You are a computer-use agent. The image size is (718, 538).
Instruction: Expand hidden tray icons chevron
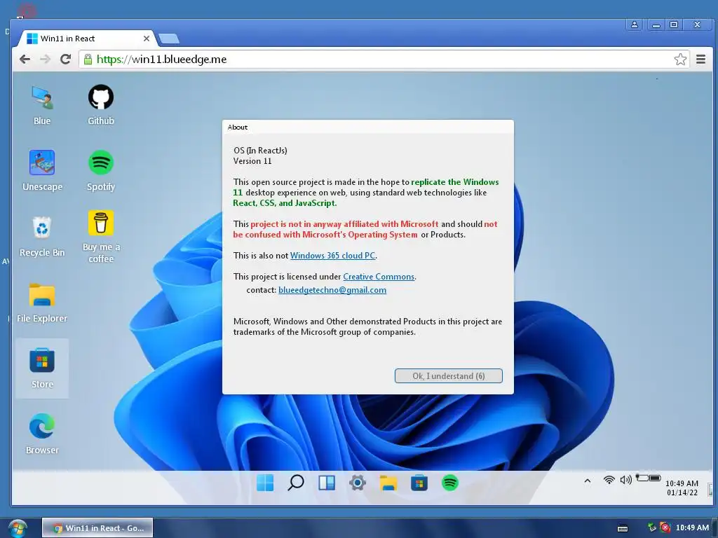[588, 481]
